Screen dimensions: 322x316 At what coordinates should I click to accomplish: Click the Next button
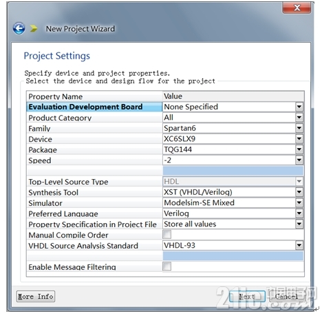tap(247, 297)
